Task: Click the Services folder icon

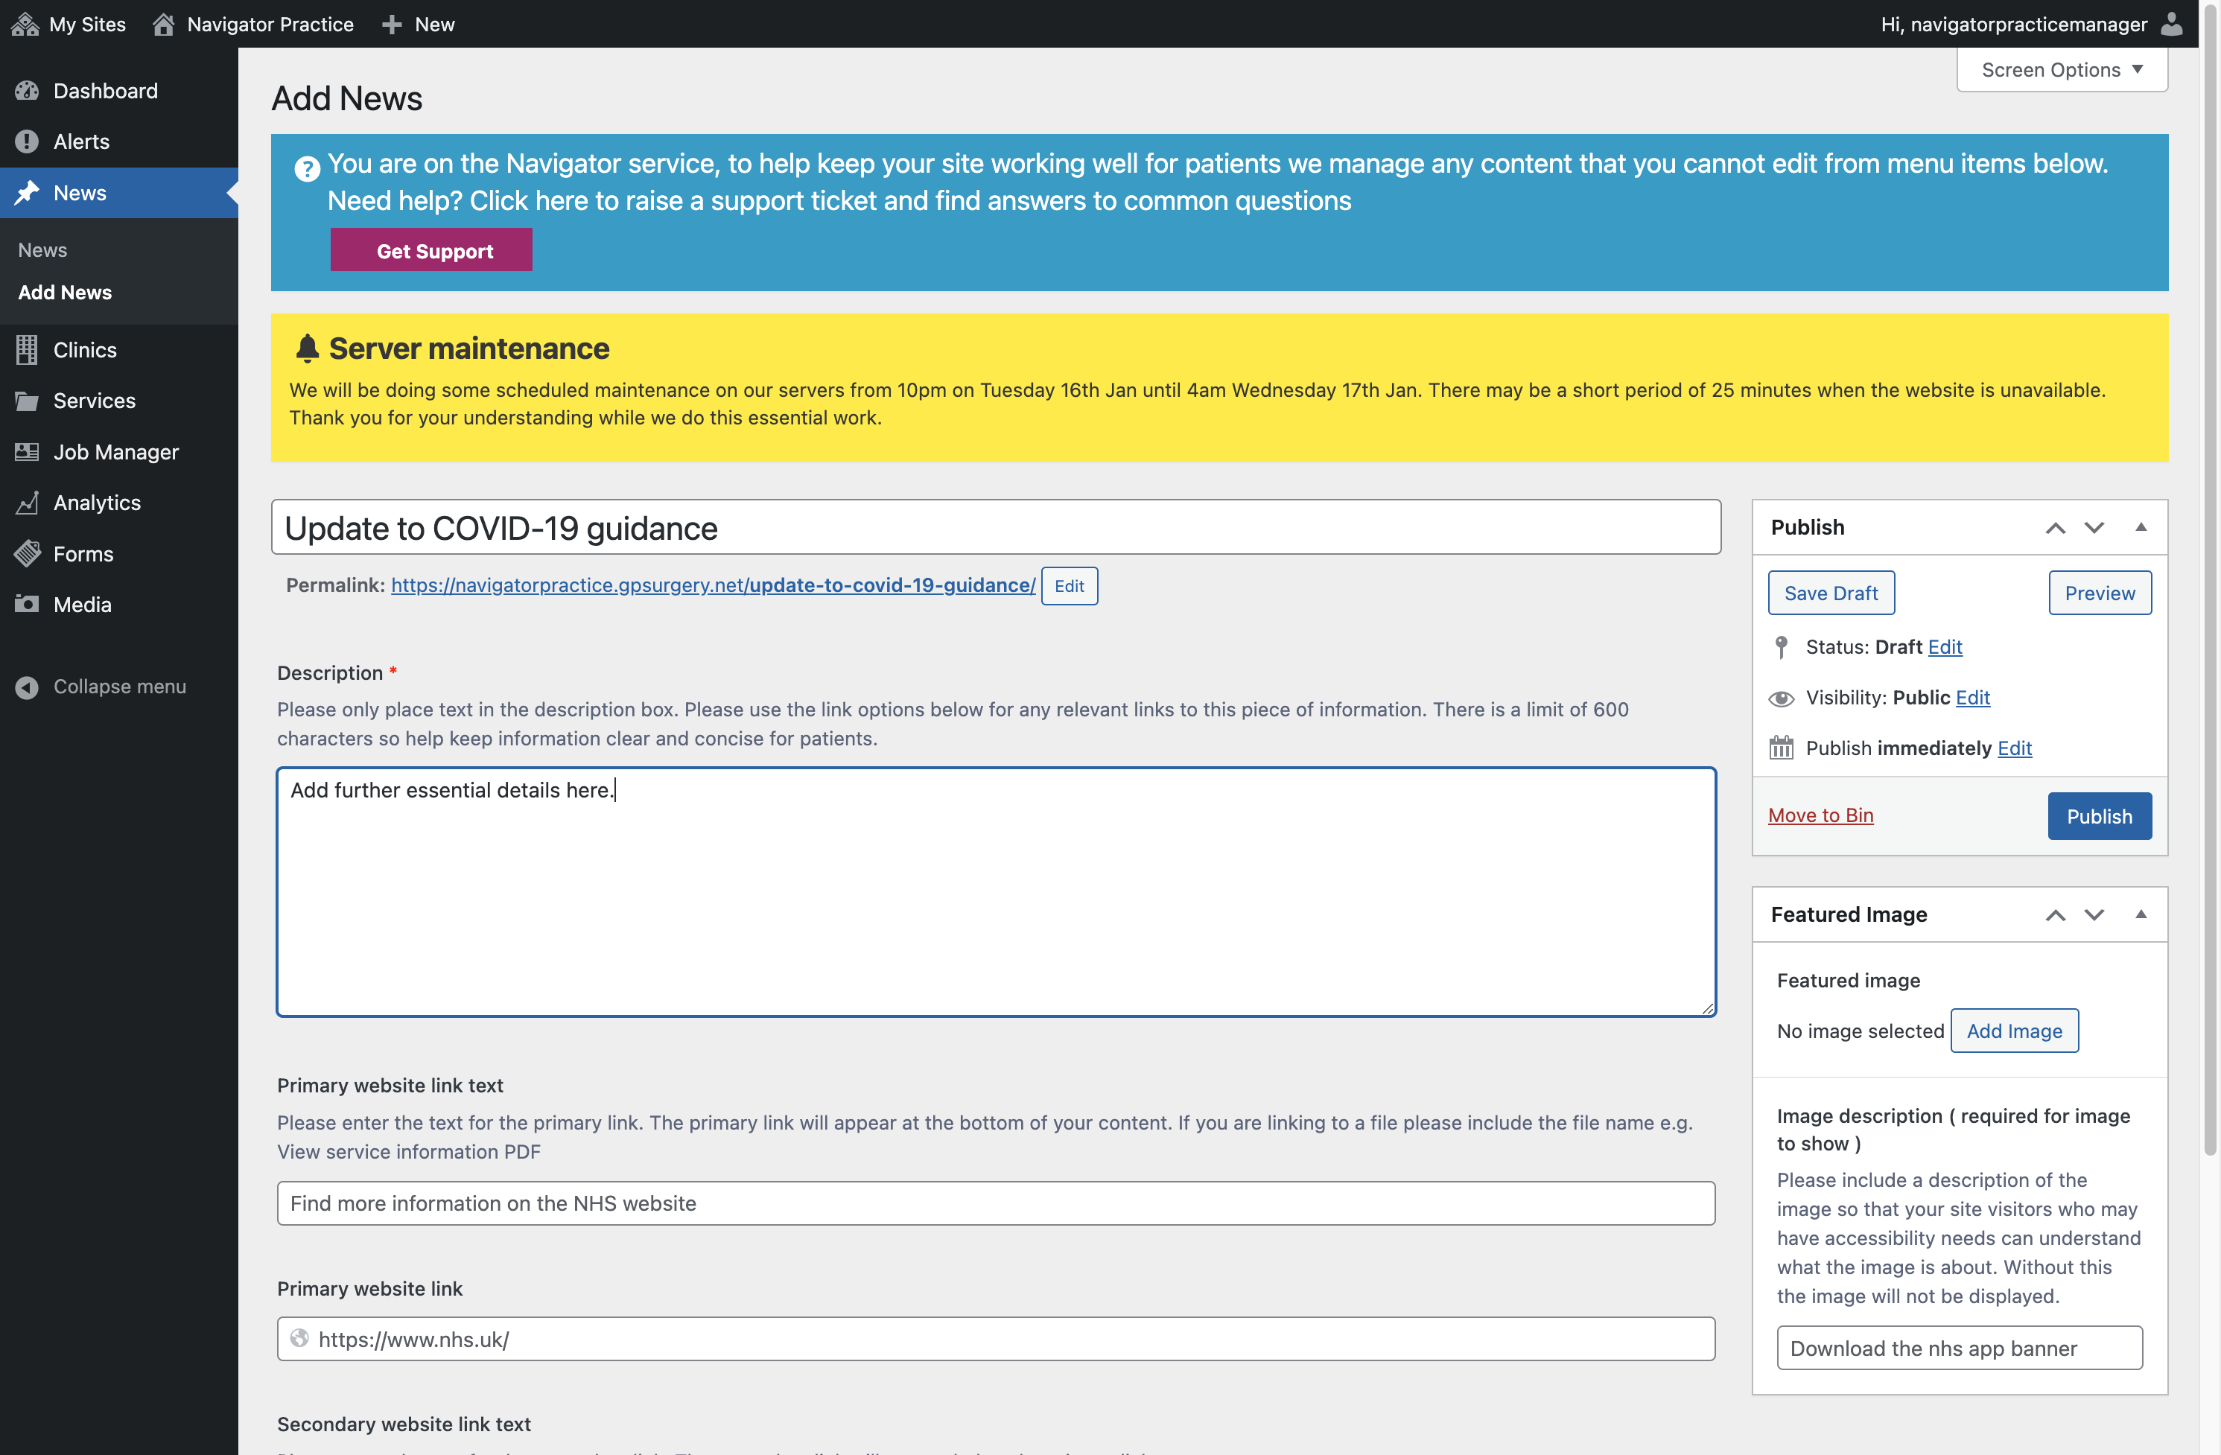Action: click(27, 401)
